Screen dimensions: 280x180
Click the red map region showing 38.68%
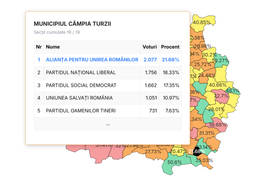[x=217, y=125]
